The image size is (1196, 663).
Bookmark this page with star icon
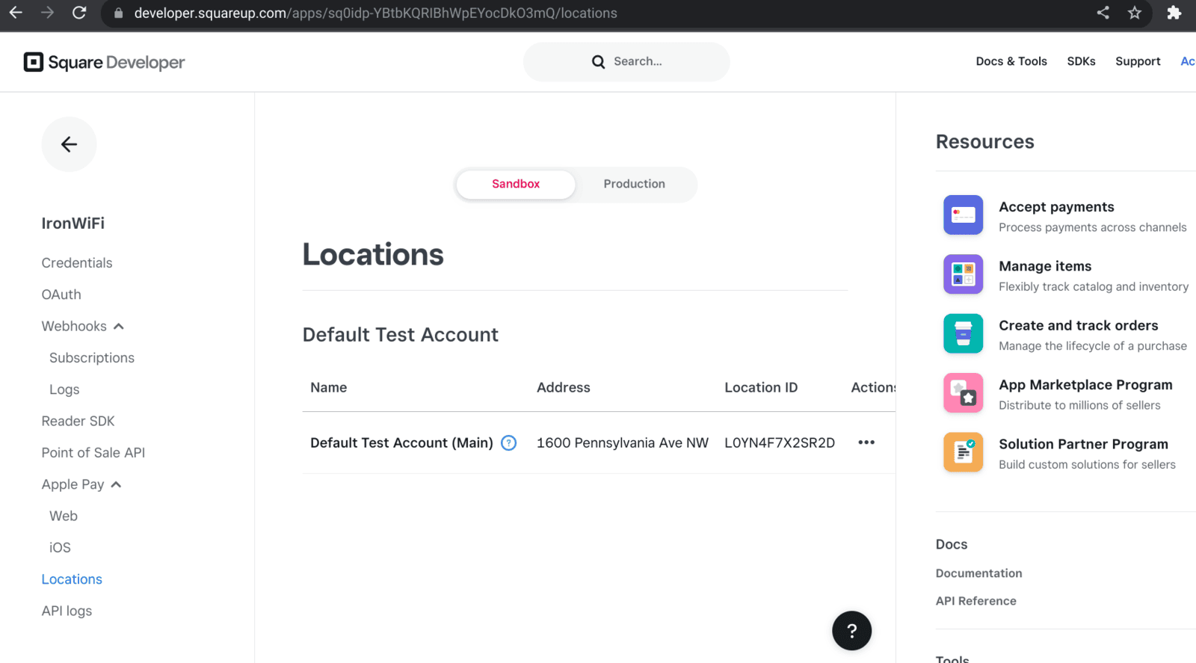(x=1135, y=13)
